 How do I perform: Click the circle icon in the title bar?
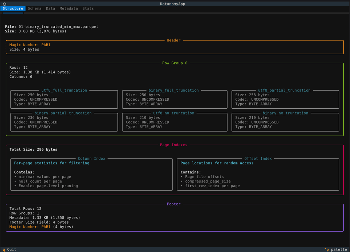(x=4, y=4)
